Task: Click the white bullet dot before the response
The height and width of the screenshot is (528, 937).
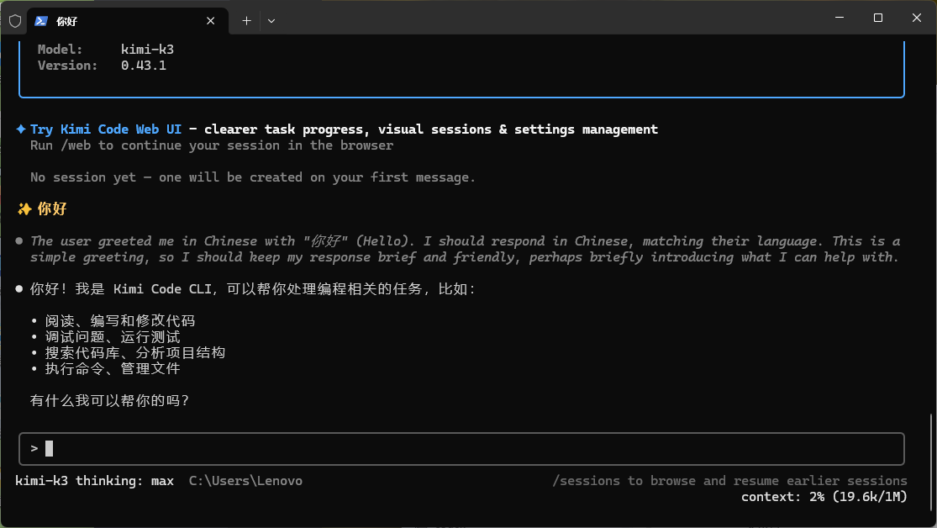Action: point(19,289)
